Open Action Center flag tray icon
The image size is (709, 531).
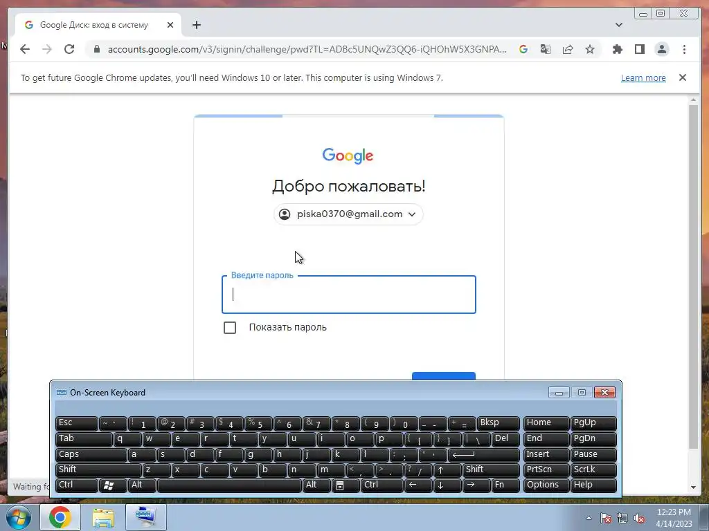(606, 518)
